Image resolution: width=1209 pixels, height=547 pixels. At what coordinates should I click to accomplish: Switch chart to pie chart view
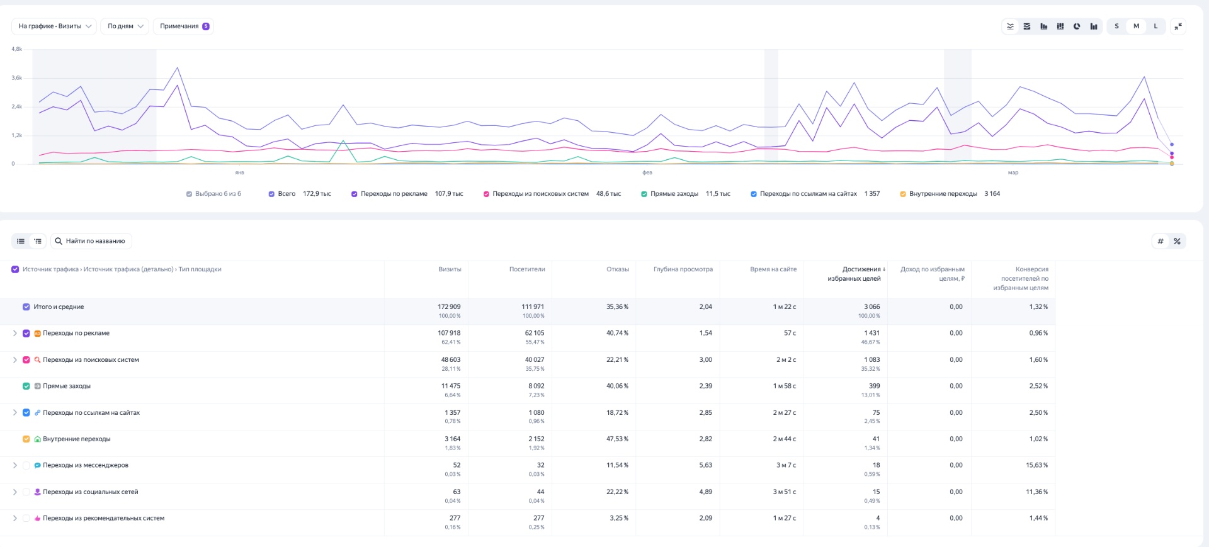(x=1077, y=26)
